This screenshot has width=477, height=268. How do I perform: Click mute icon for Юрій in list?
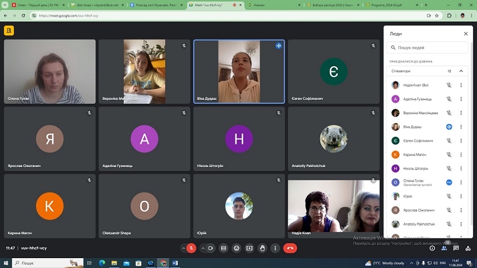(449, 196)
